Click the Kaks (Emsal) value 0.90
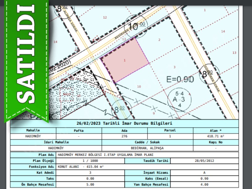This screenshot has height=189, width=252. click(x=204, y=178)
